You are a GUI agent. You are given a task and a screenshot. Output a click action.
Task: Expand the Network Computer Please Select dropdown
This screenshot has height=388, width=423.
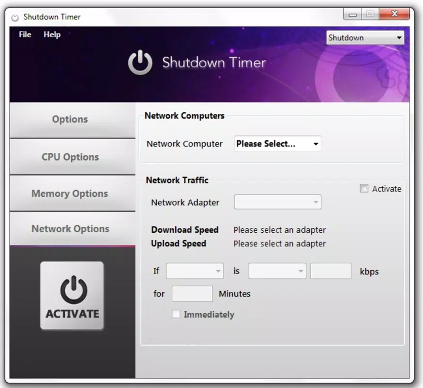pos(278,144)
